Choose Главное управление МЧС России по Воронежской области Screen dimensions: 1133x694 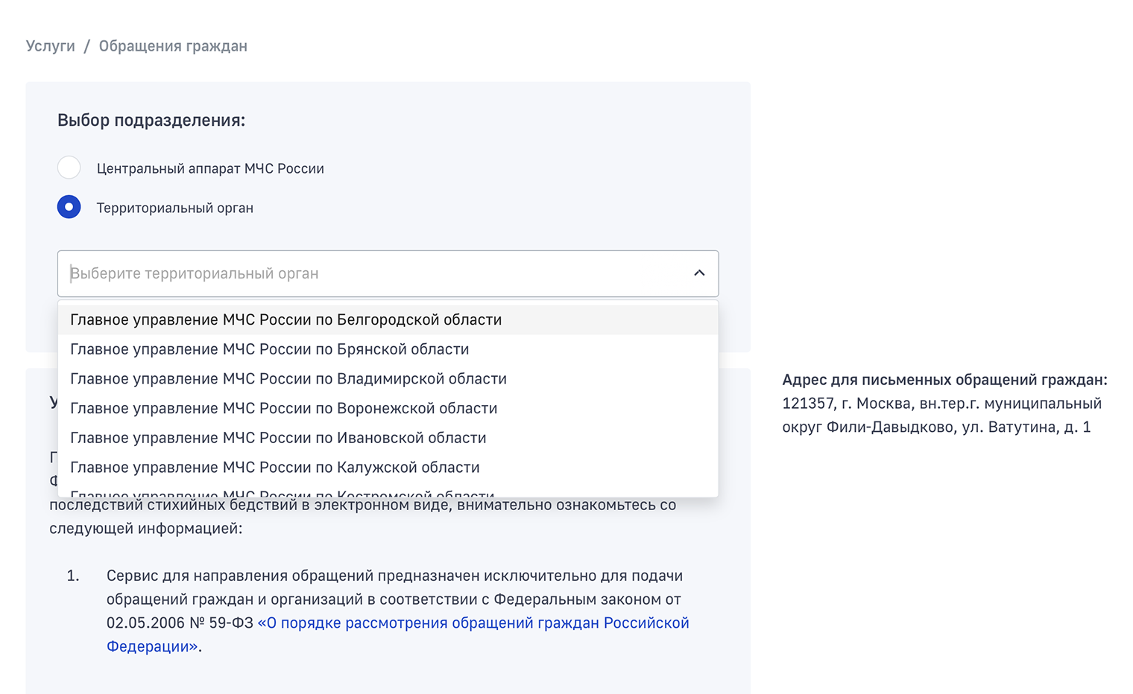point(388,408)
